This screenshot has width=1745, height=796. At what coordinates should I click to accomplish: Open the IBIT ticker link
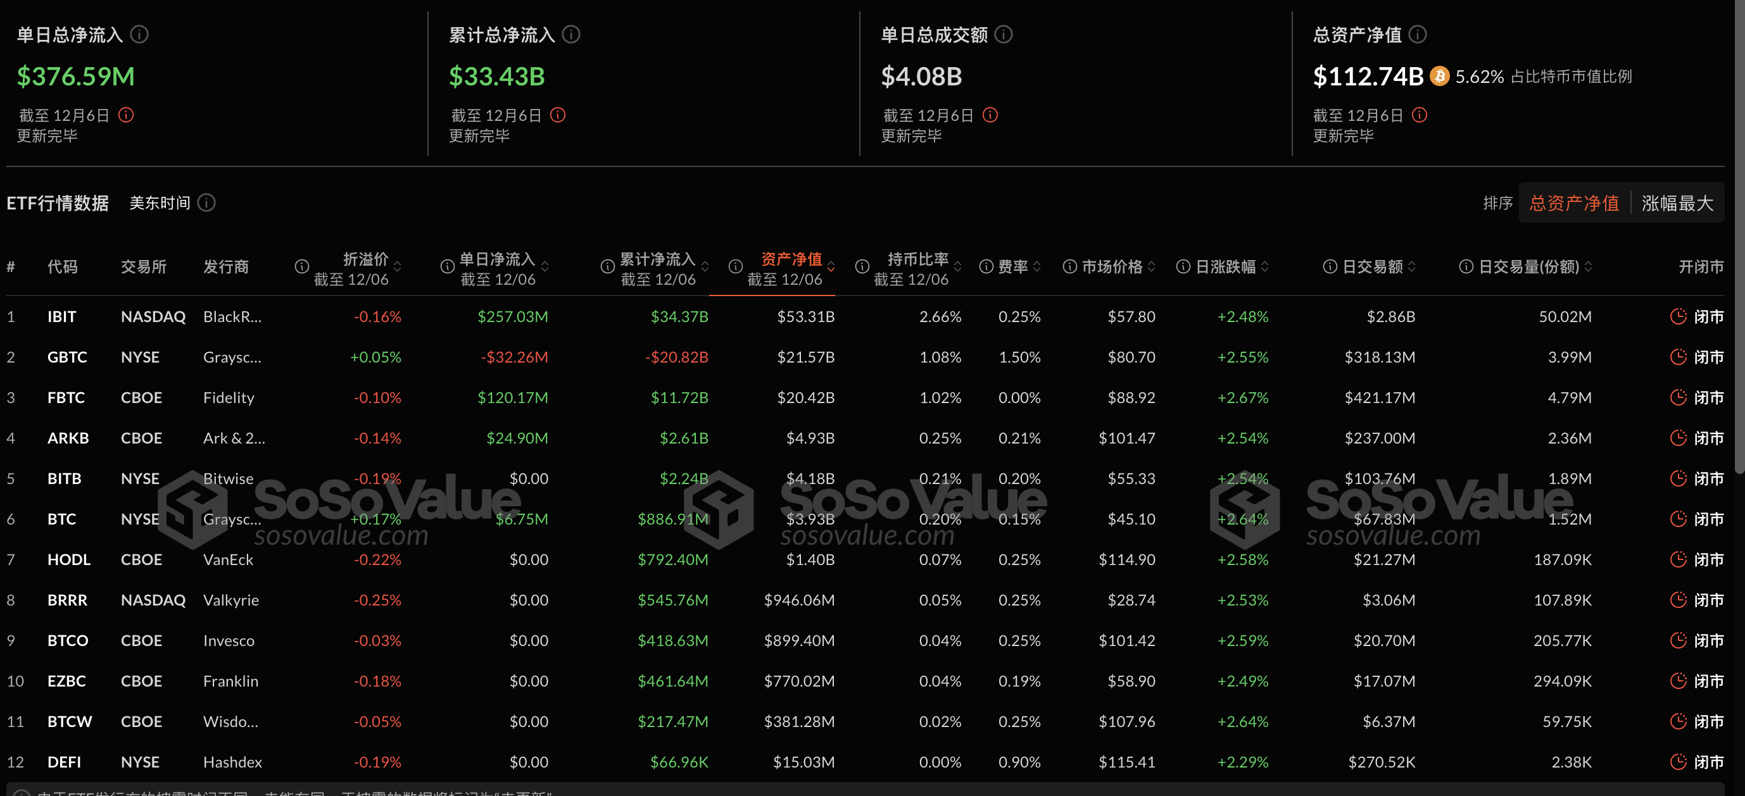61,316
